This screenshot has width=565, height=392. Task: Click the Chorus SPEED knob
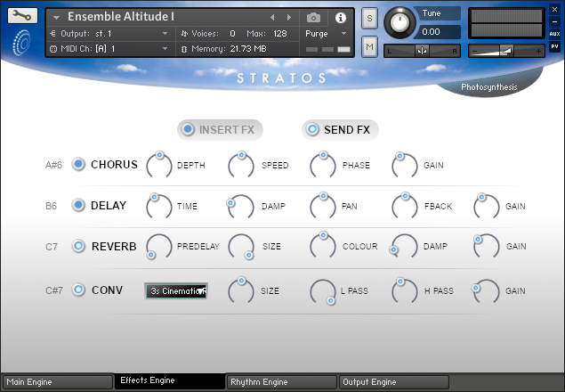241,165
